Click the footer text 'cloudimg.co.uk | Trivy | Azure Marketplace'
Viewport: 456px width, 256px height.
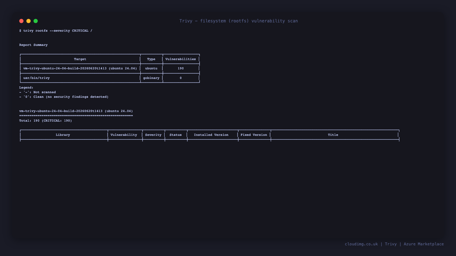[x=394, y=244]
